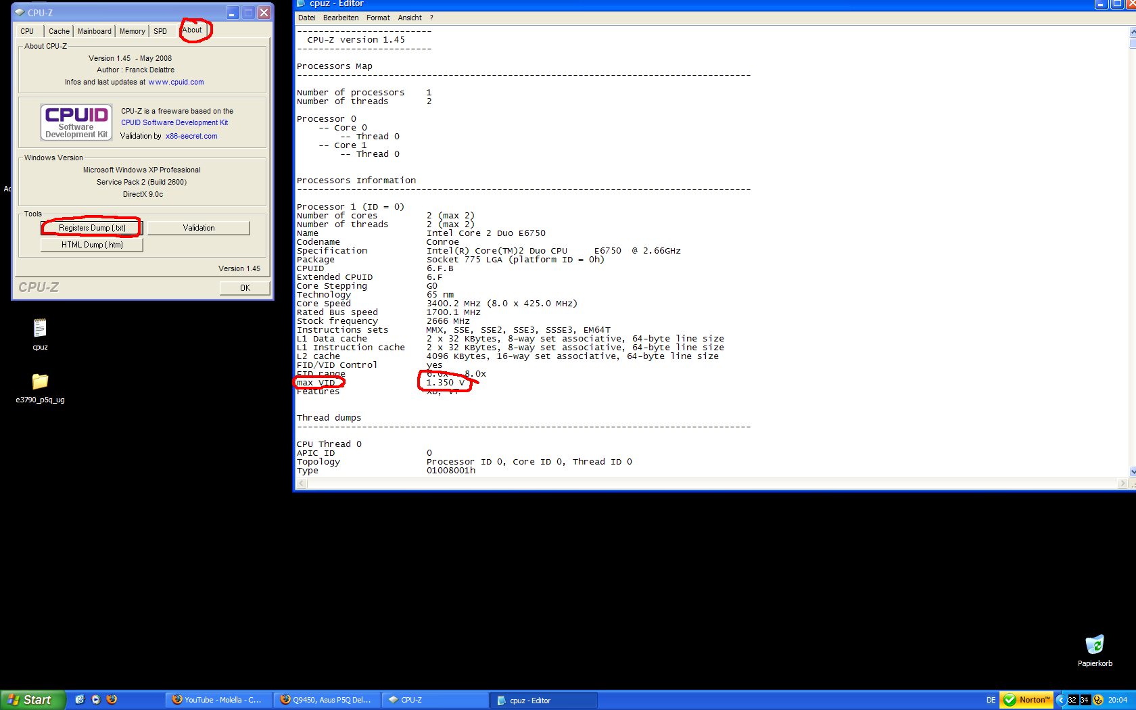1136x710 pixels.
Task: Launch Internet Explorer from quick launch
Action: click(80, 700)
